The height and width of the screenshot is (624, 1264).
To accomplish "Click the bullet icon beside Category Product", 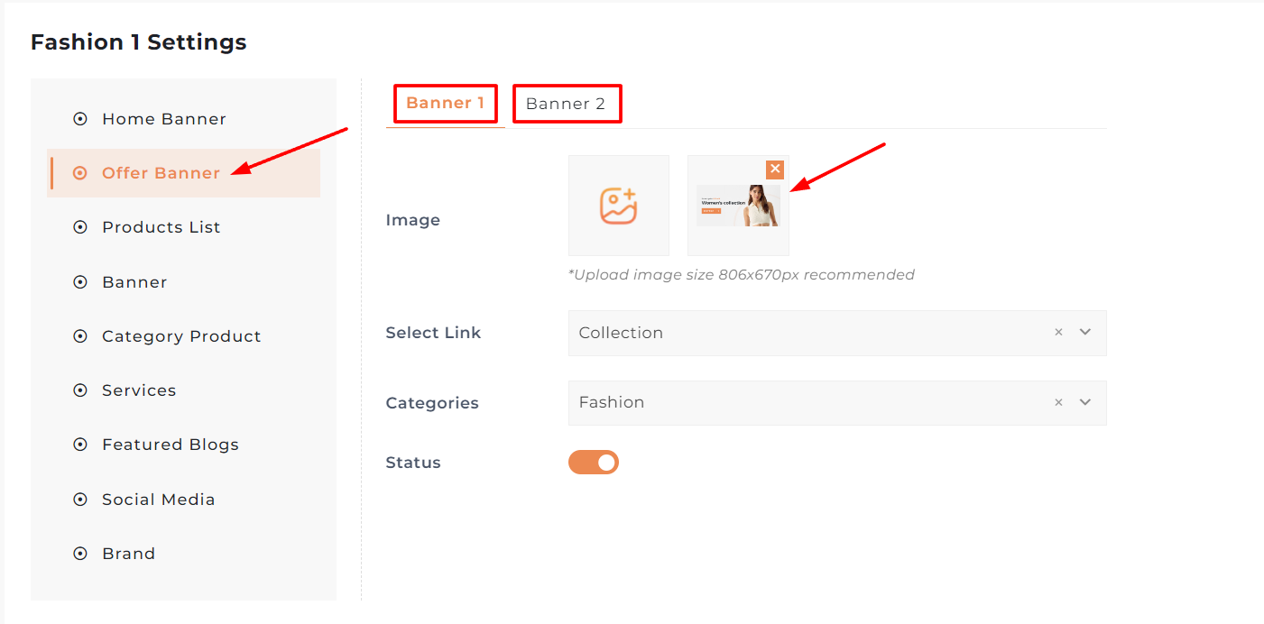I will (80, 336).
